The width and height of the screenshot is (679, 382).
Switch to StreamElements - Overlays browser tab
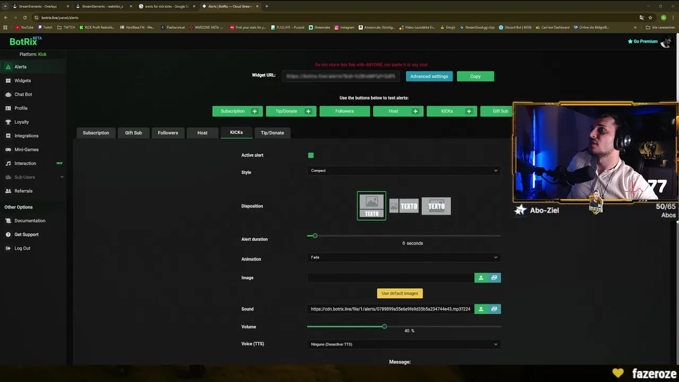[41, 6]
